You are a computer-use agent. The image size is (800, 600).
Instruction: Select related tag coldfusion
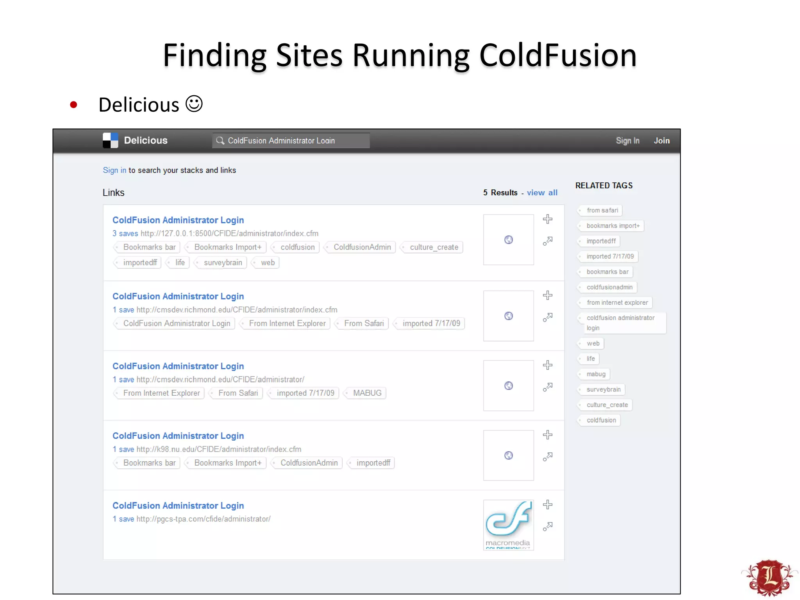pyautogui.click(x=599, y=420)
